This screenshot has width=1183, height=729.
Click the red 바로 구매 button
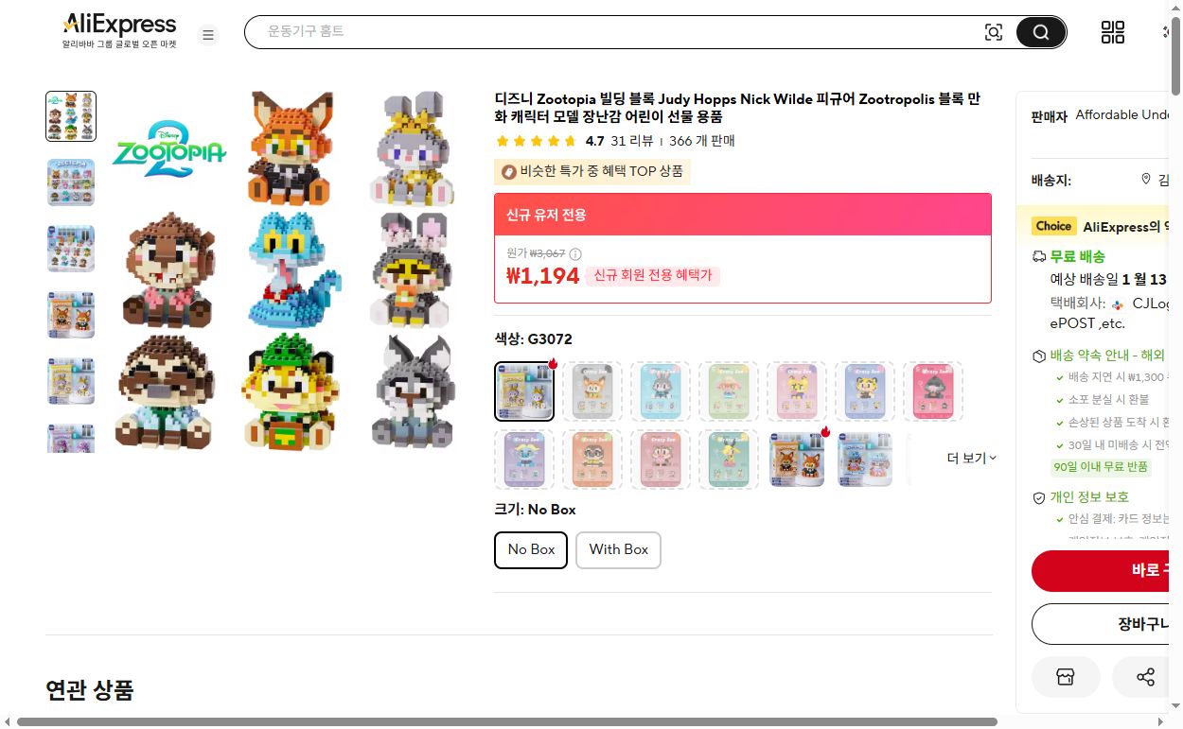tap(1105, 571)
